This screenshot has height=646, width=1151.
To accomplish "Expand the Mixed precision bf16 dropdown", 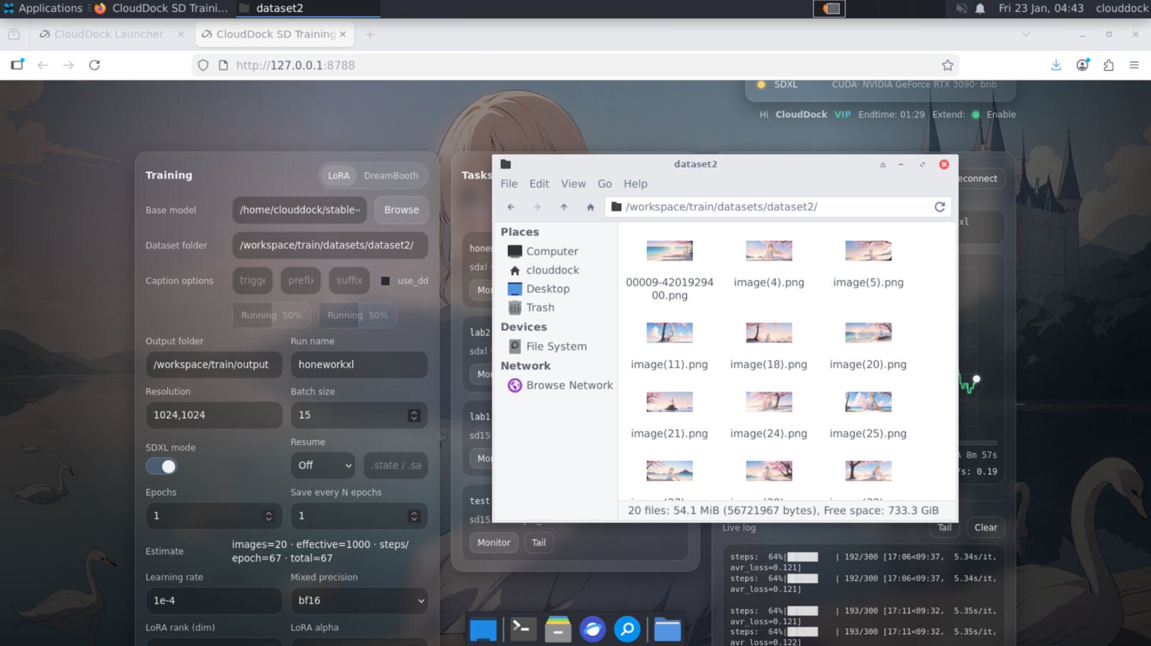I will click(x=359, y=600).
